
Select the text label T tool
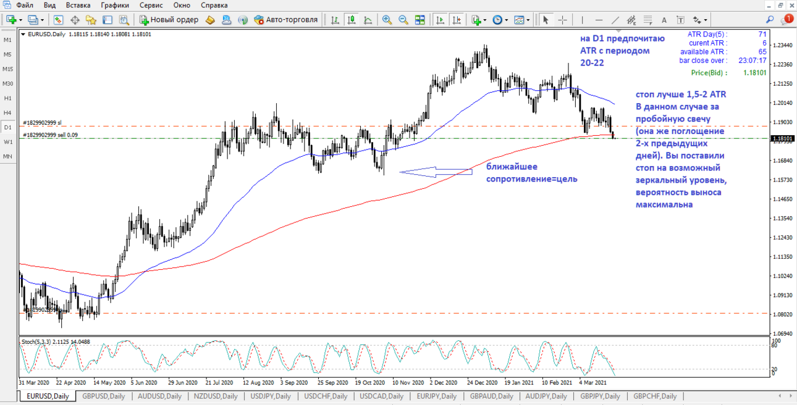(x=680, y=20)
